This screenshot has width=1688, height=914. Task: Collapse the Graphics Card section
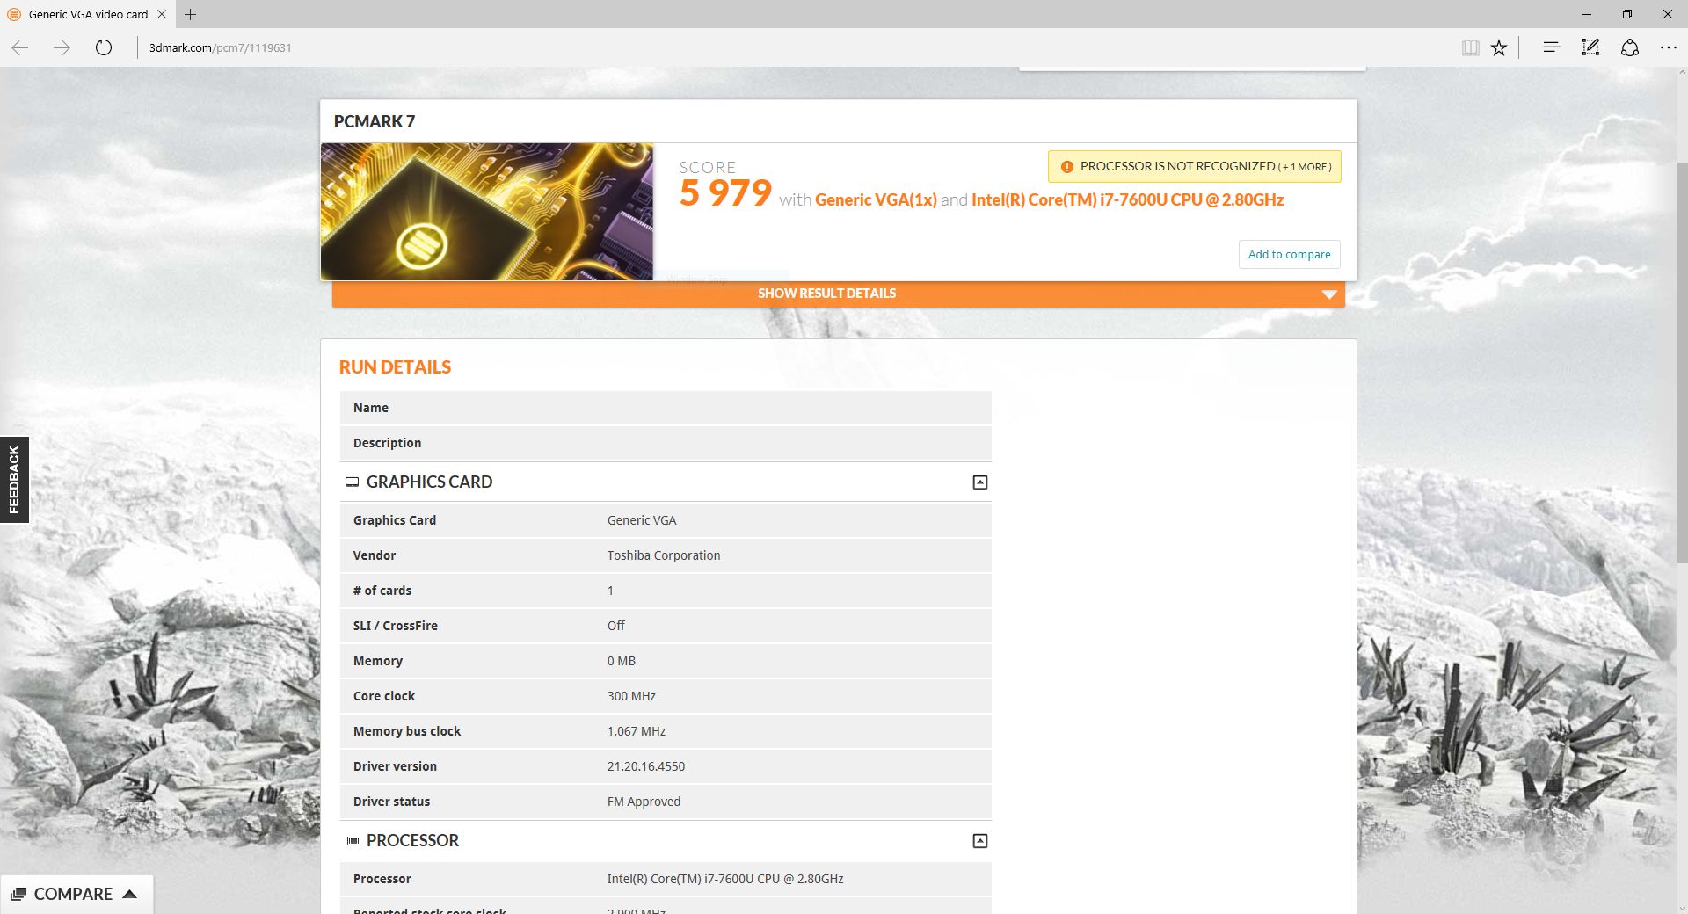[980, 482]
